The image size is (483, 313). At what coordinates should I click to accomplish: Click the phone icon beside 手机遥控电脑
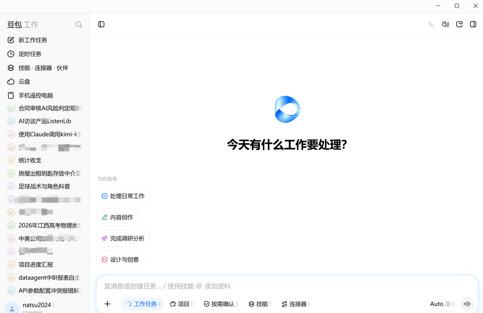coord(11,95)
